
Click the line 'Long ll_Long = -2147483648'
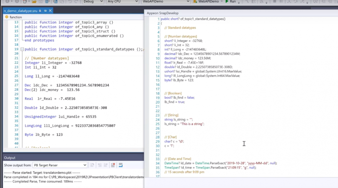(x=52, y=76)
